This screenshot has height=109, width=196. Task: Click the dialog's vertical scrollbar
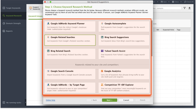click(x=152, y=38)
